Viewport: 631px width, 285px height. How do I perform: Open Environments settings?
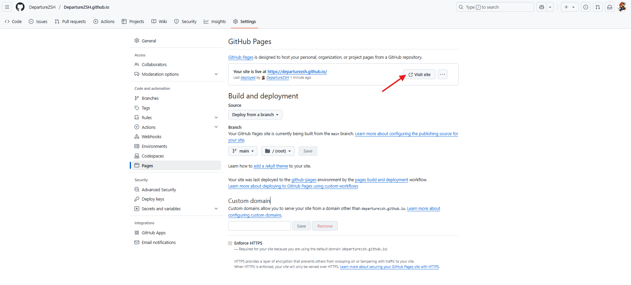click(x=176, y=146)
